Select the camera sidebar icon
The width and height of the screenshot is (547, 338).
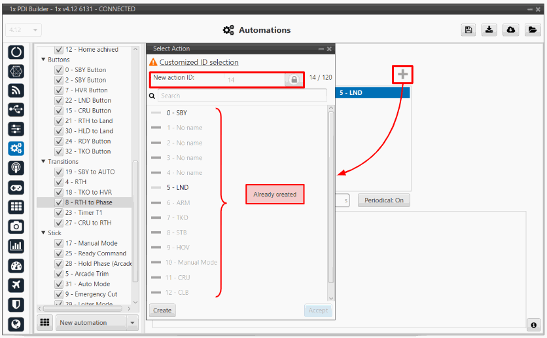coord(16,226)
